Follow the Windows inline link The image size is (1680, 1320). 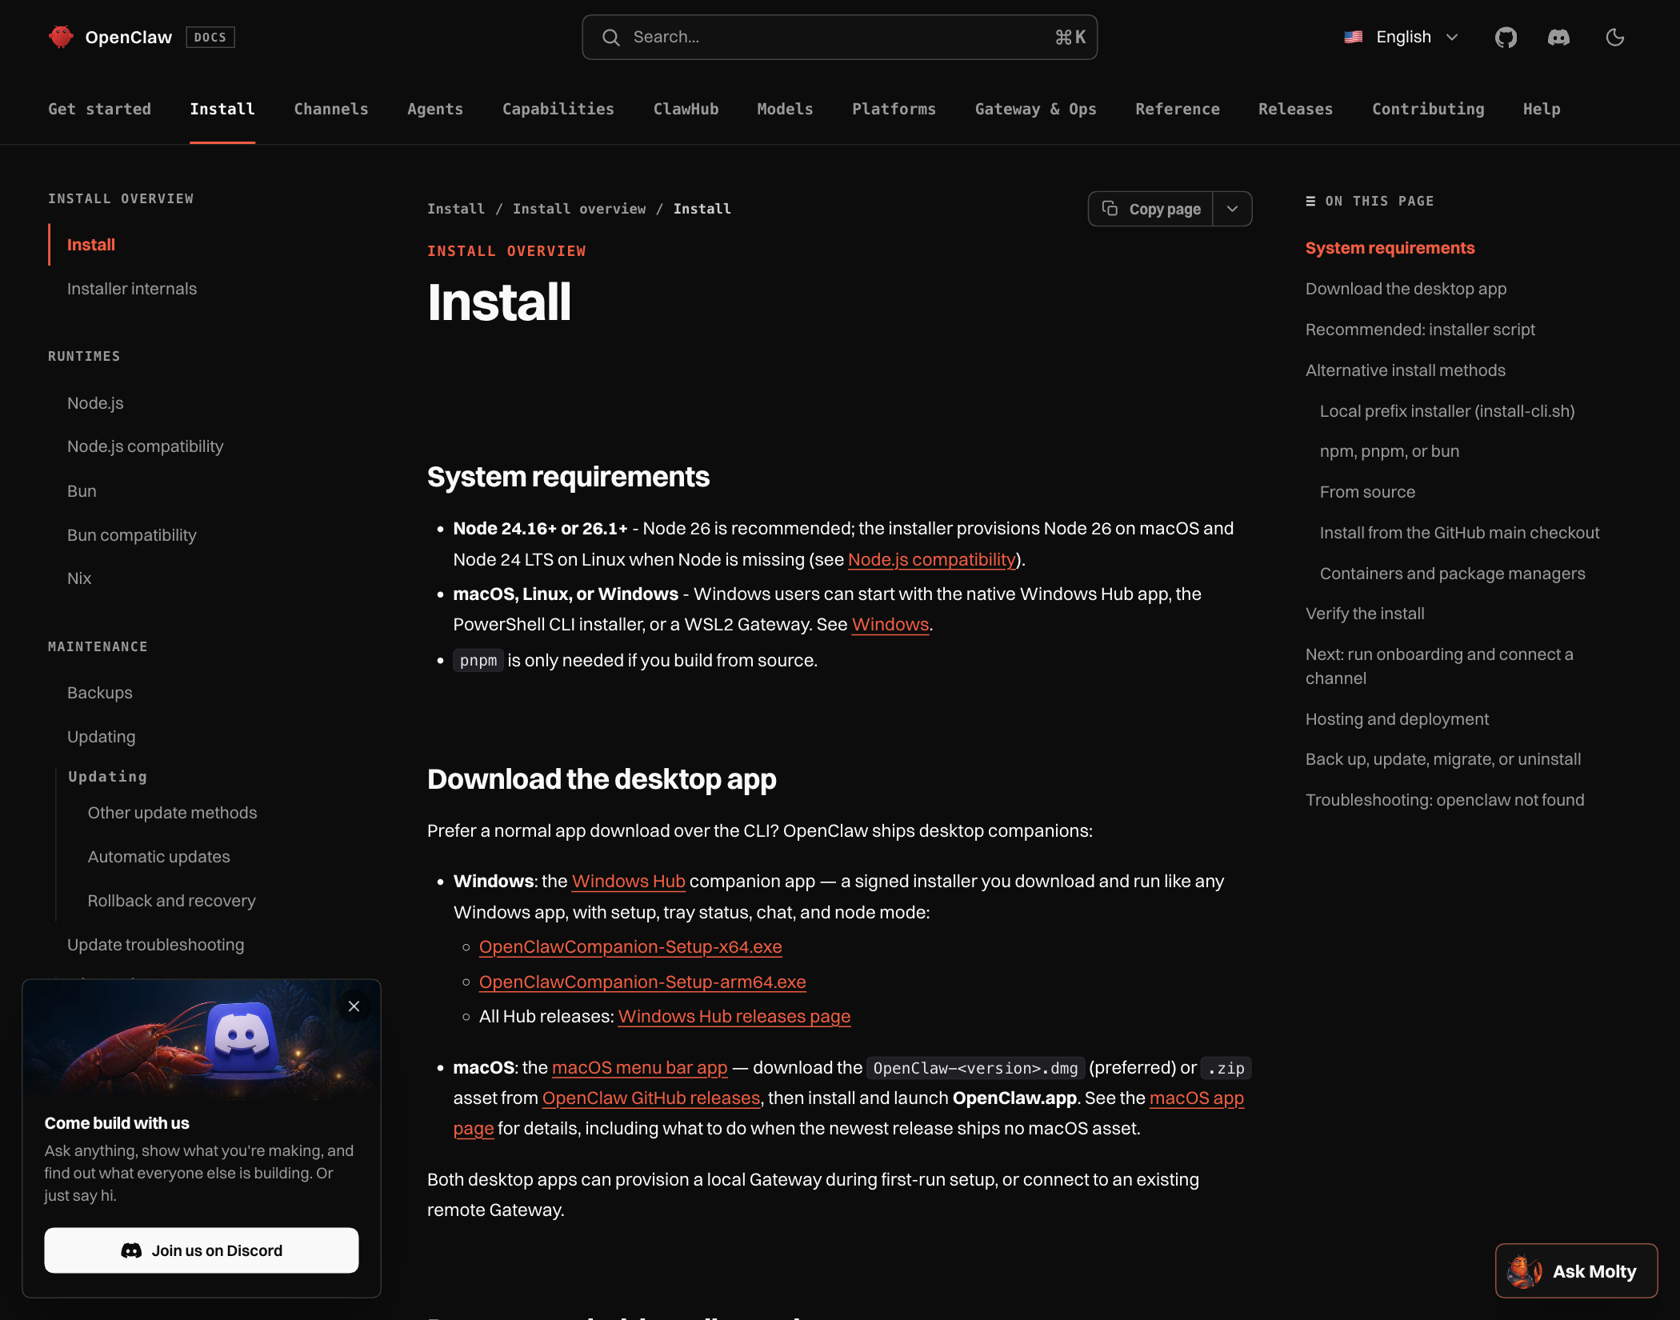(890, 624)
